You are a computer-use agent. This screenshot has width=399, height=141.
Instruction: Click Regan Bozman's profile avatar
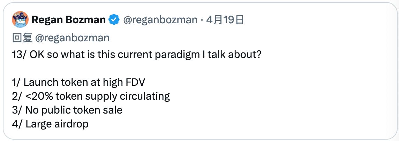pyautogui.click(x=20, y=19)
